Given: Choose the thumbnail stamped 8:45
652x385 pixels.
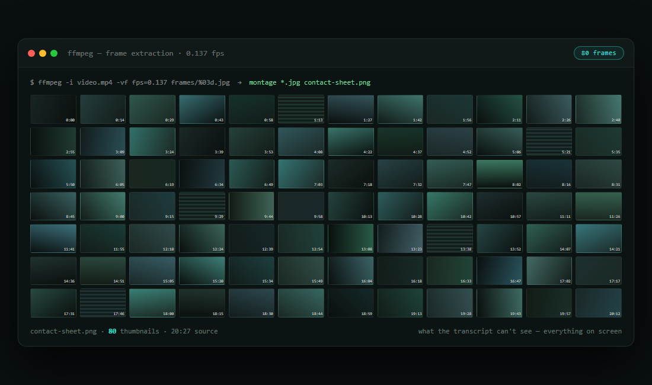Looking at the screenshot, I should 53,206.
